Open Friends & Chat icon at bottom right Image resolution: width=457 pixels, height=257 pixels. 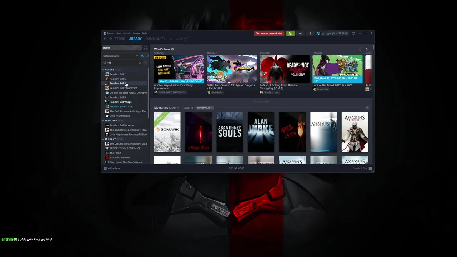tap(370, 168)
